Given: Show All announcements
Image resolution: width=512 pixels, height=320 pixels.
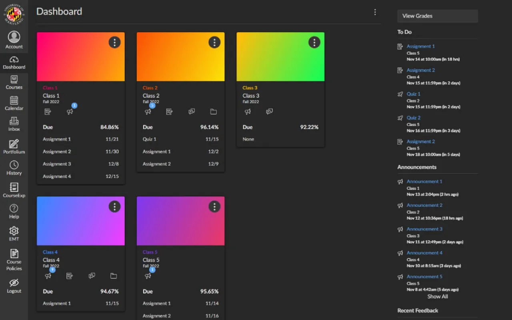Looking at the screenshot, I should (x=437, y=296).
